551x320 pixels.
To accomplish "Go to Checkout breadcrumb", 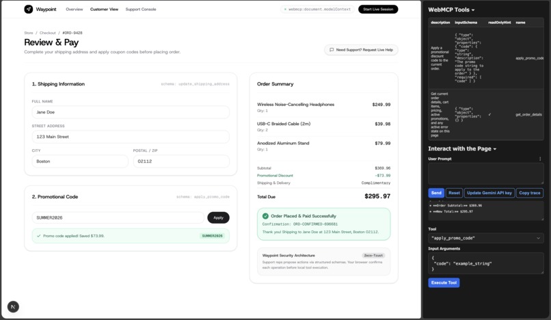I will (47, 33).
